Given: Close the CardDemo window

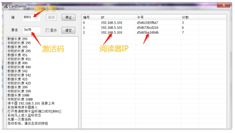Looking at the screenshot, I should (223, 5).
